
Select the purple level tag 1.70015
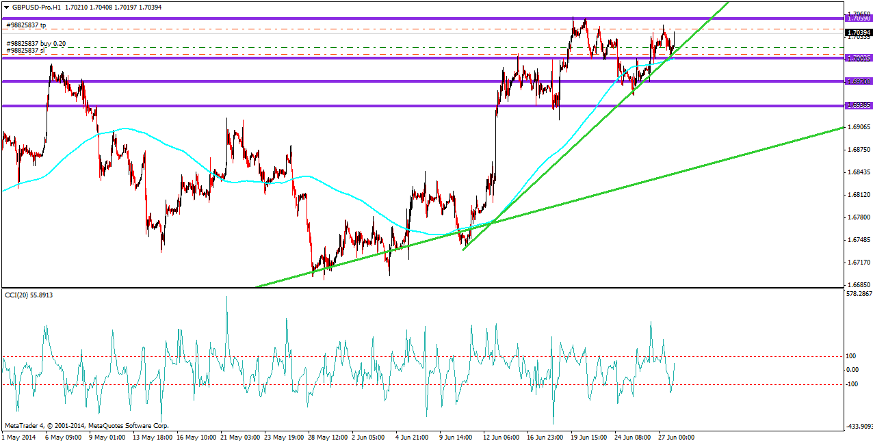tap(858, 58)
